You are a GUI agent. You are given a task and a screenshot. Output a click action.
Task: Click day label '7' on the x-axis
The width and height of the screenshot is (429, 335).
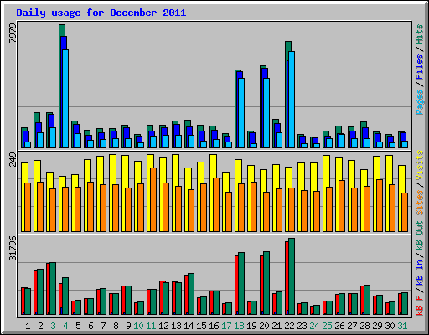coord(103,326)
